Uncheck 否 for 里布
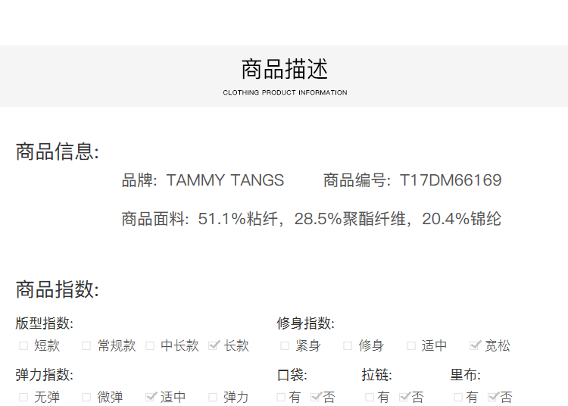This screenshot has height=406, width=568. coord(493,396)
